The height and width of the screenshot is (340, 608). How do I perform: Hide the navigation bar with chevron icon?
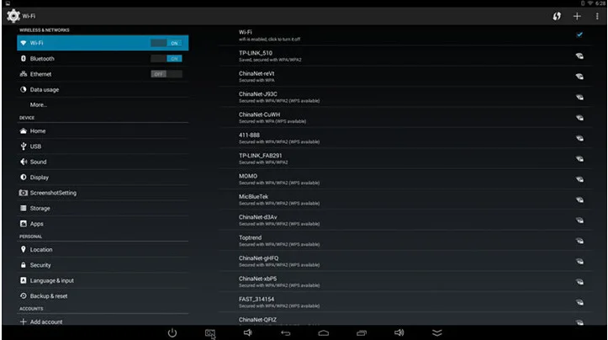click(437, 333)
